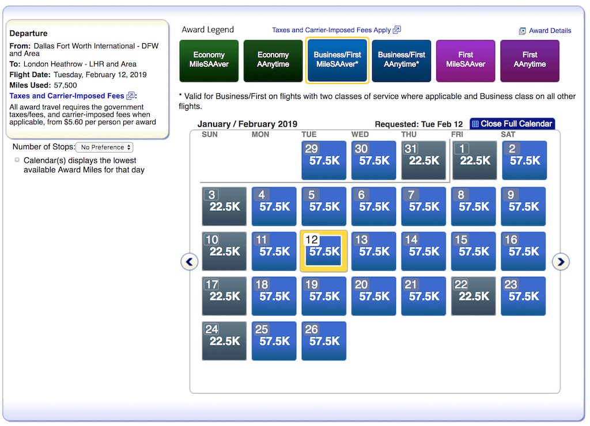590x426 pixels.
Task: Select February 13 date tile
Action: click(373, 251)
